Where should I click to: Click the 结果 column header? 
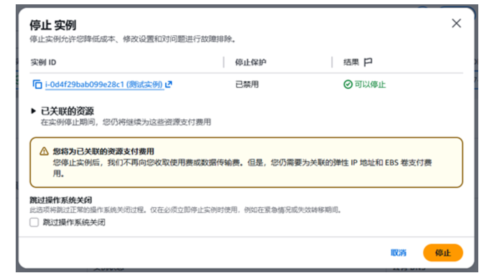[351, 62]
